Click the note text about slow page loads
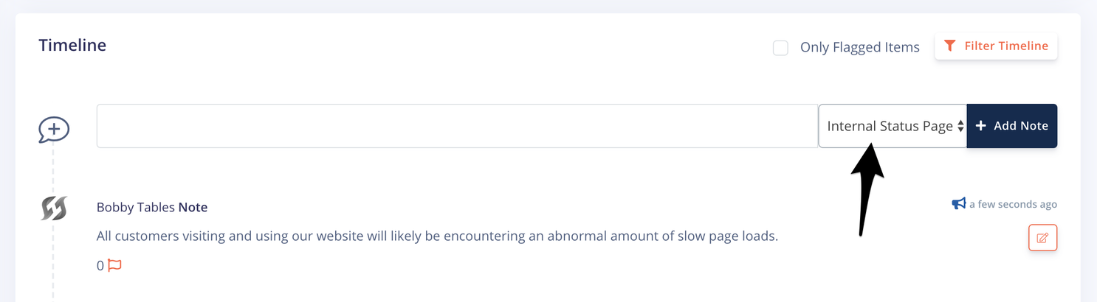Screen dimensions: 1097x302 click(438, 237)
